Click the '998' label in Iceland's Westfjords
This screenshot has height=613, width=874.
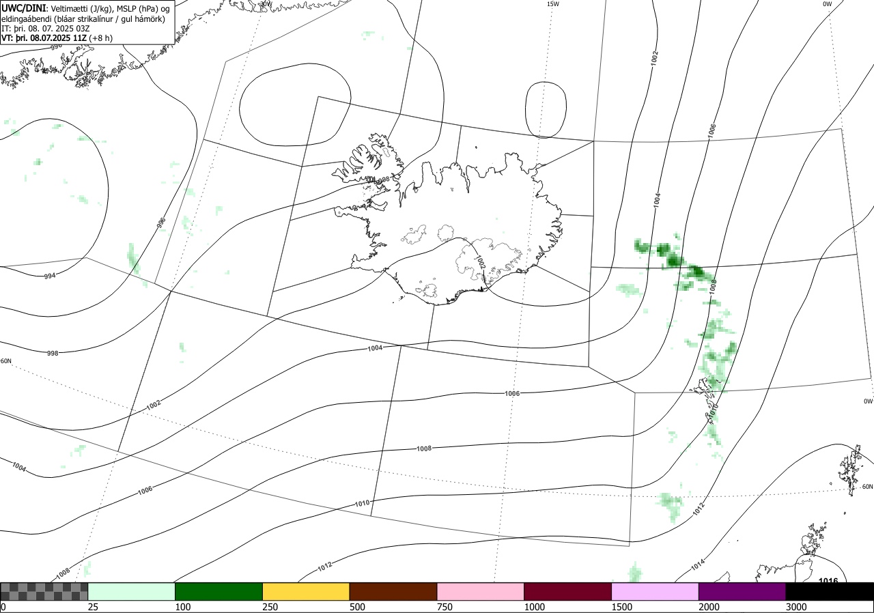click(x=383, y=180)
